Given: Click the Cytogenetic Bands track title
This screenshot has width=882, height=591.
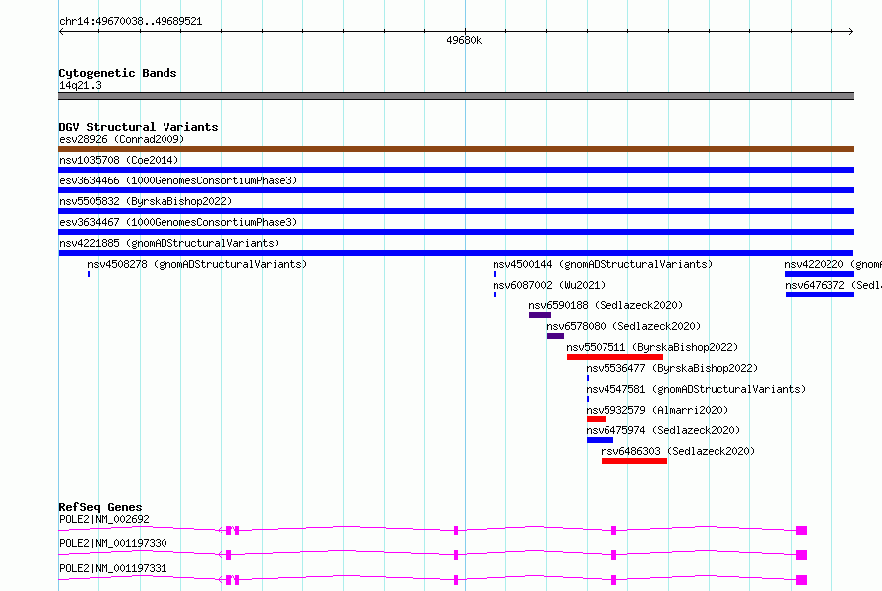Looking at the screenshot, I should (118, 73).
